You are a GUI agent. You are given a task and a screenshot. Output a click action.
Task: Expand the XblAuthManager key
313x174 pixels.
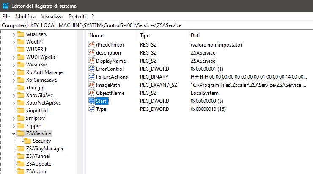tap(14, 72)
